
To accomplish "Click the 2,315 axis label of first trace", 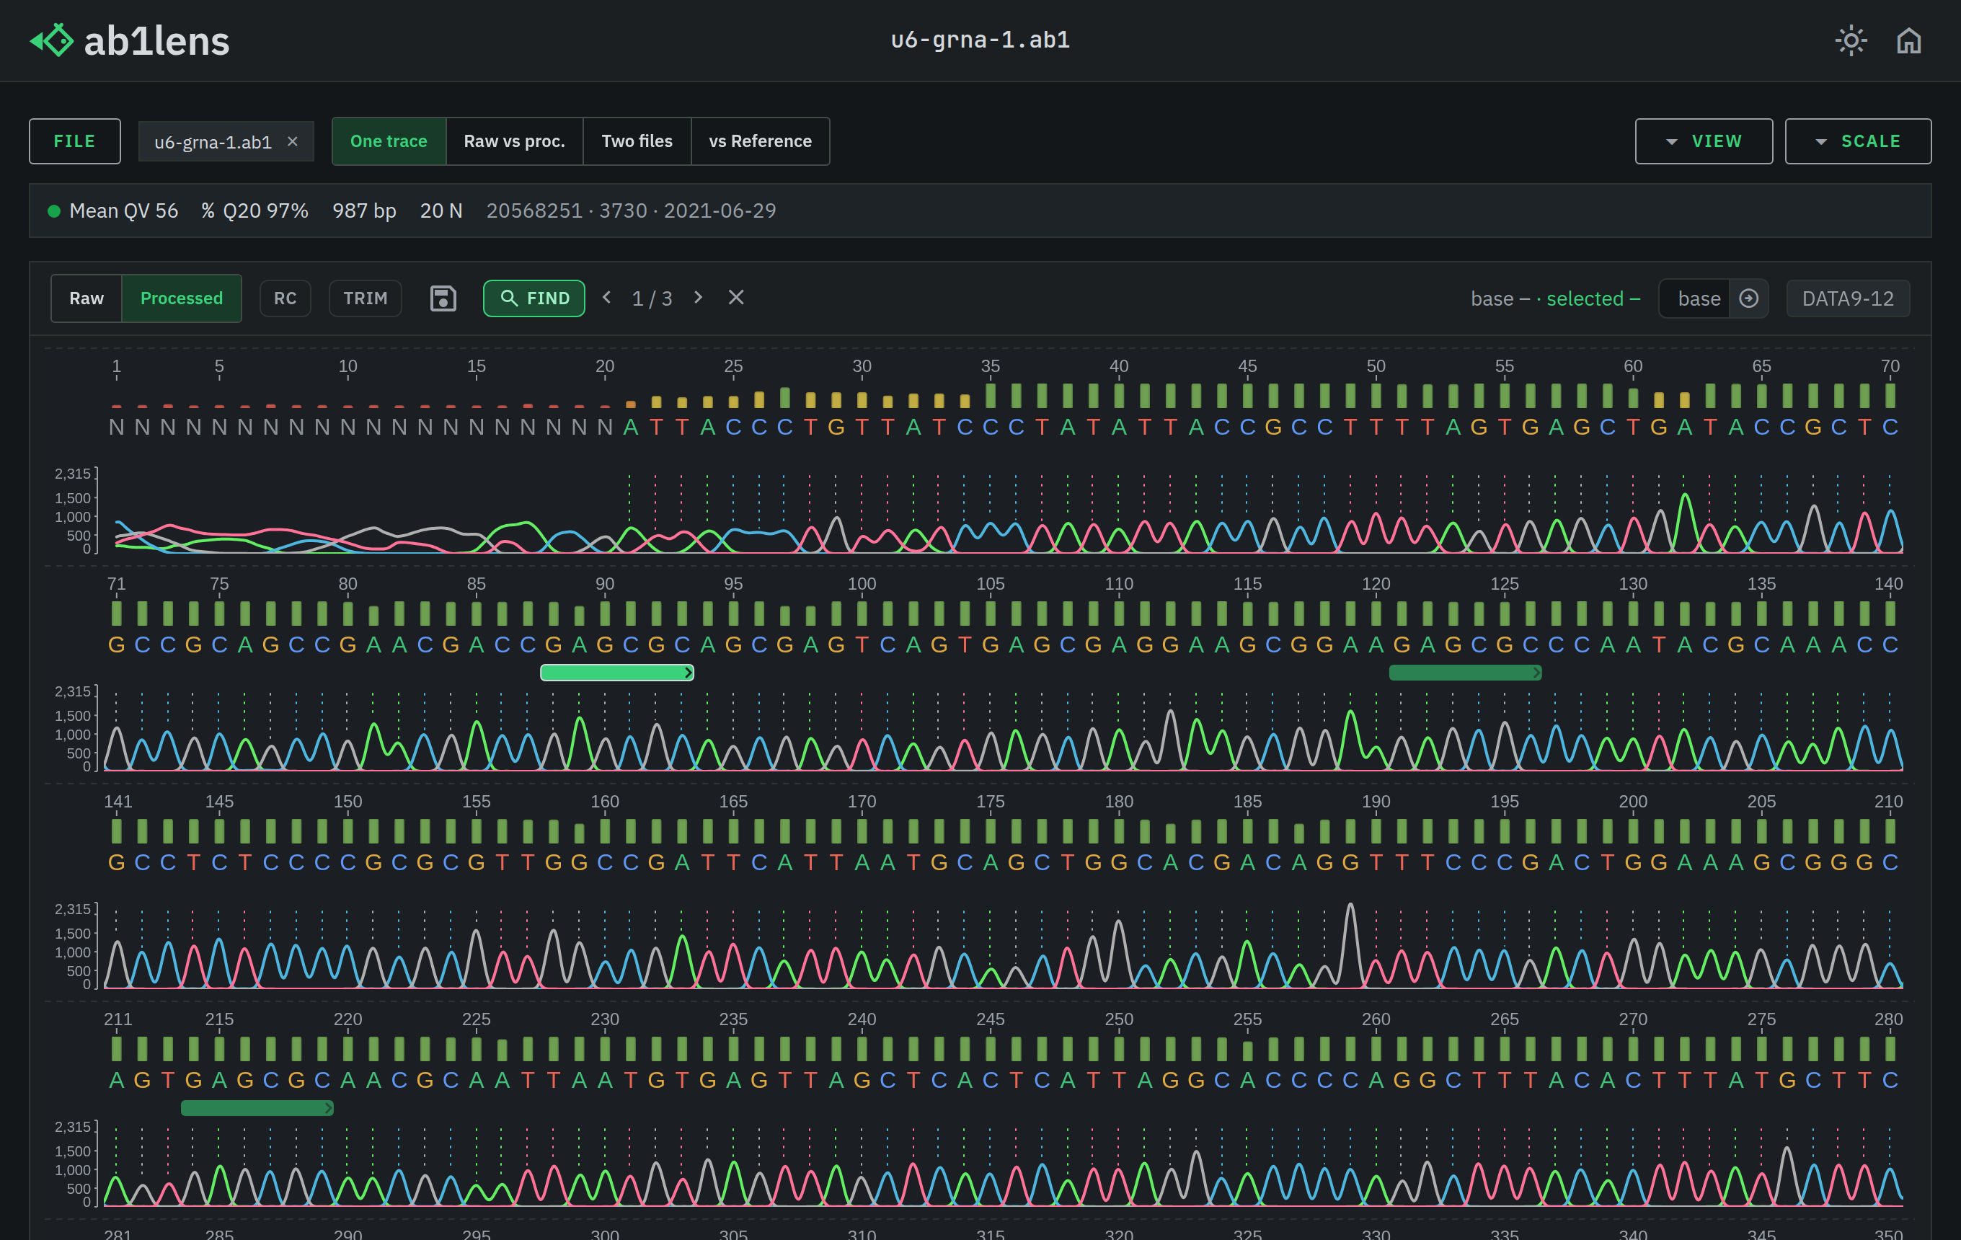I will point(73,474).
